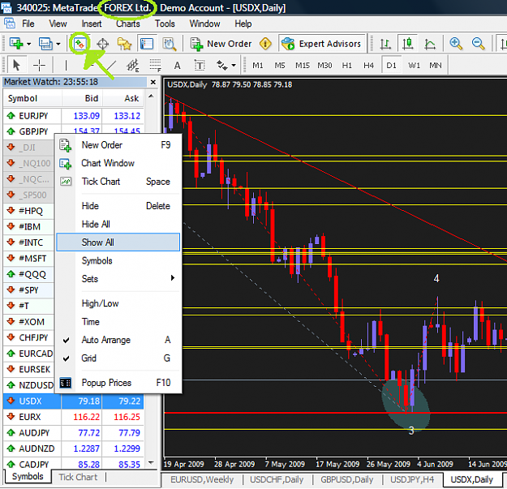The width and height of the screenshot is (507, 489).
Task: Open the Navigator folder-star icon
Action: point(124,44)
